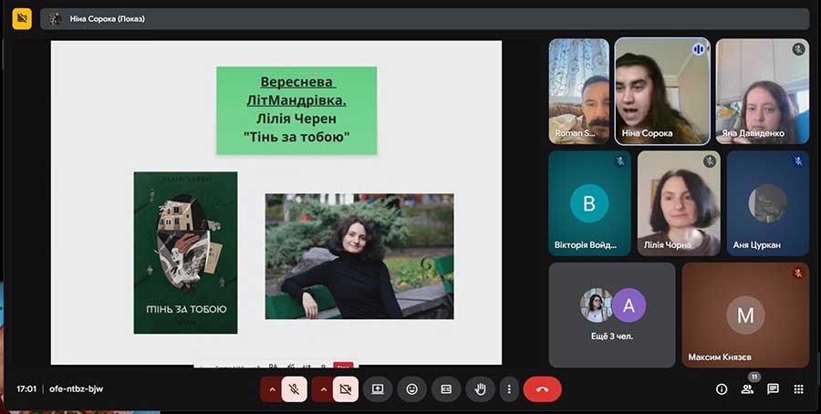
Task: Open the activities grid icon
Action: 798,389
